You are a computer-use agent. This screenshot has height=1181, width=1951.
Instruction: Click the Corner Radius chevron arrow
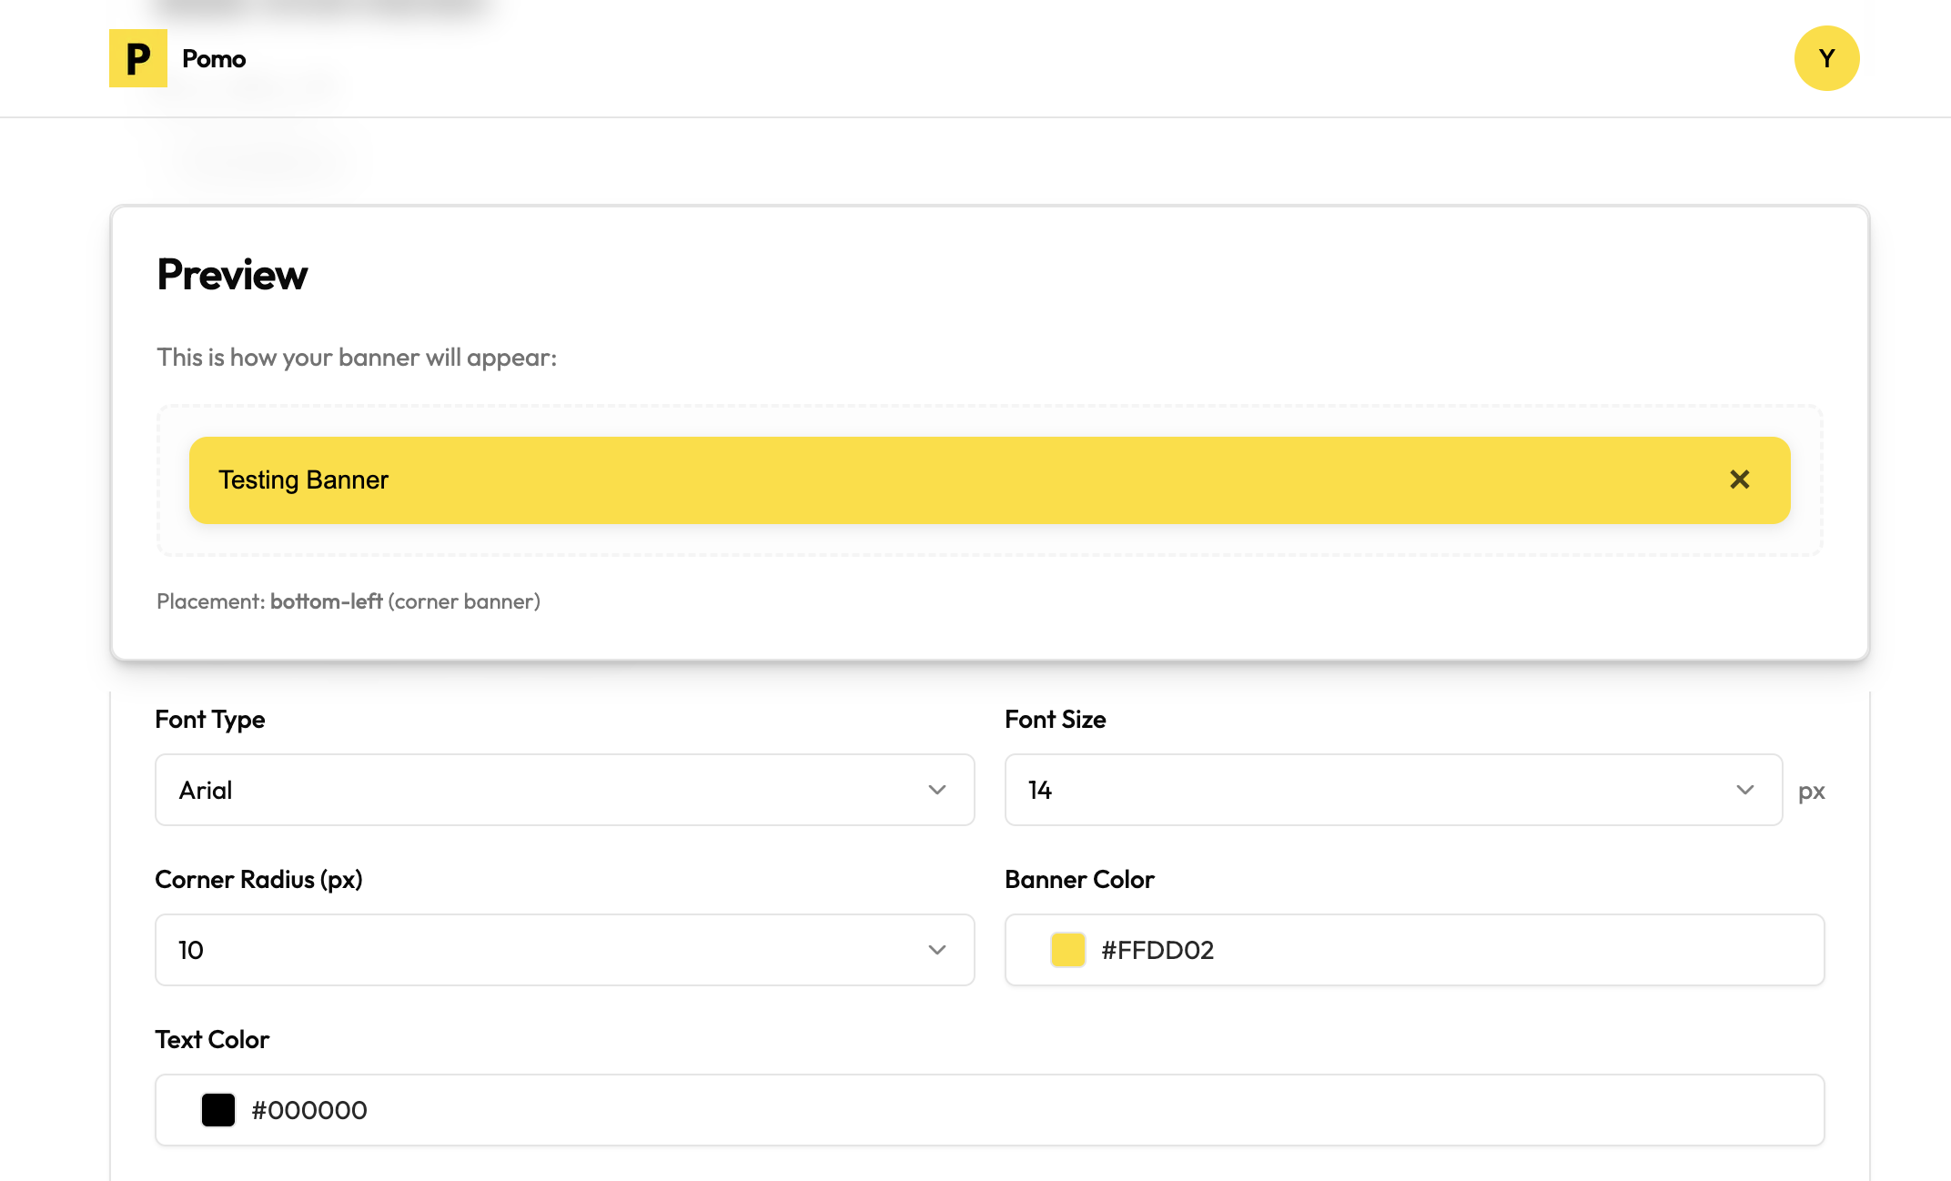click(x=937, y=950)
